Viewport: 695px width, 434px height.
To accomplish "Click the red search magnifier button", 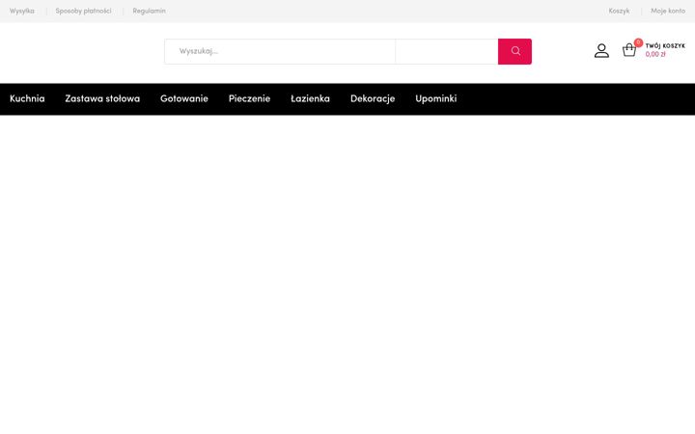I will point(514,51).
